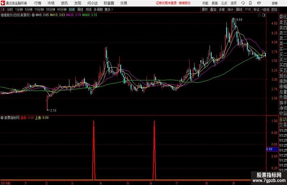The height and width of the screenshot is (185, 287).
Task: Click the 2.18 low price label
Action: tap(53, 111)
